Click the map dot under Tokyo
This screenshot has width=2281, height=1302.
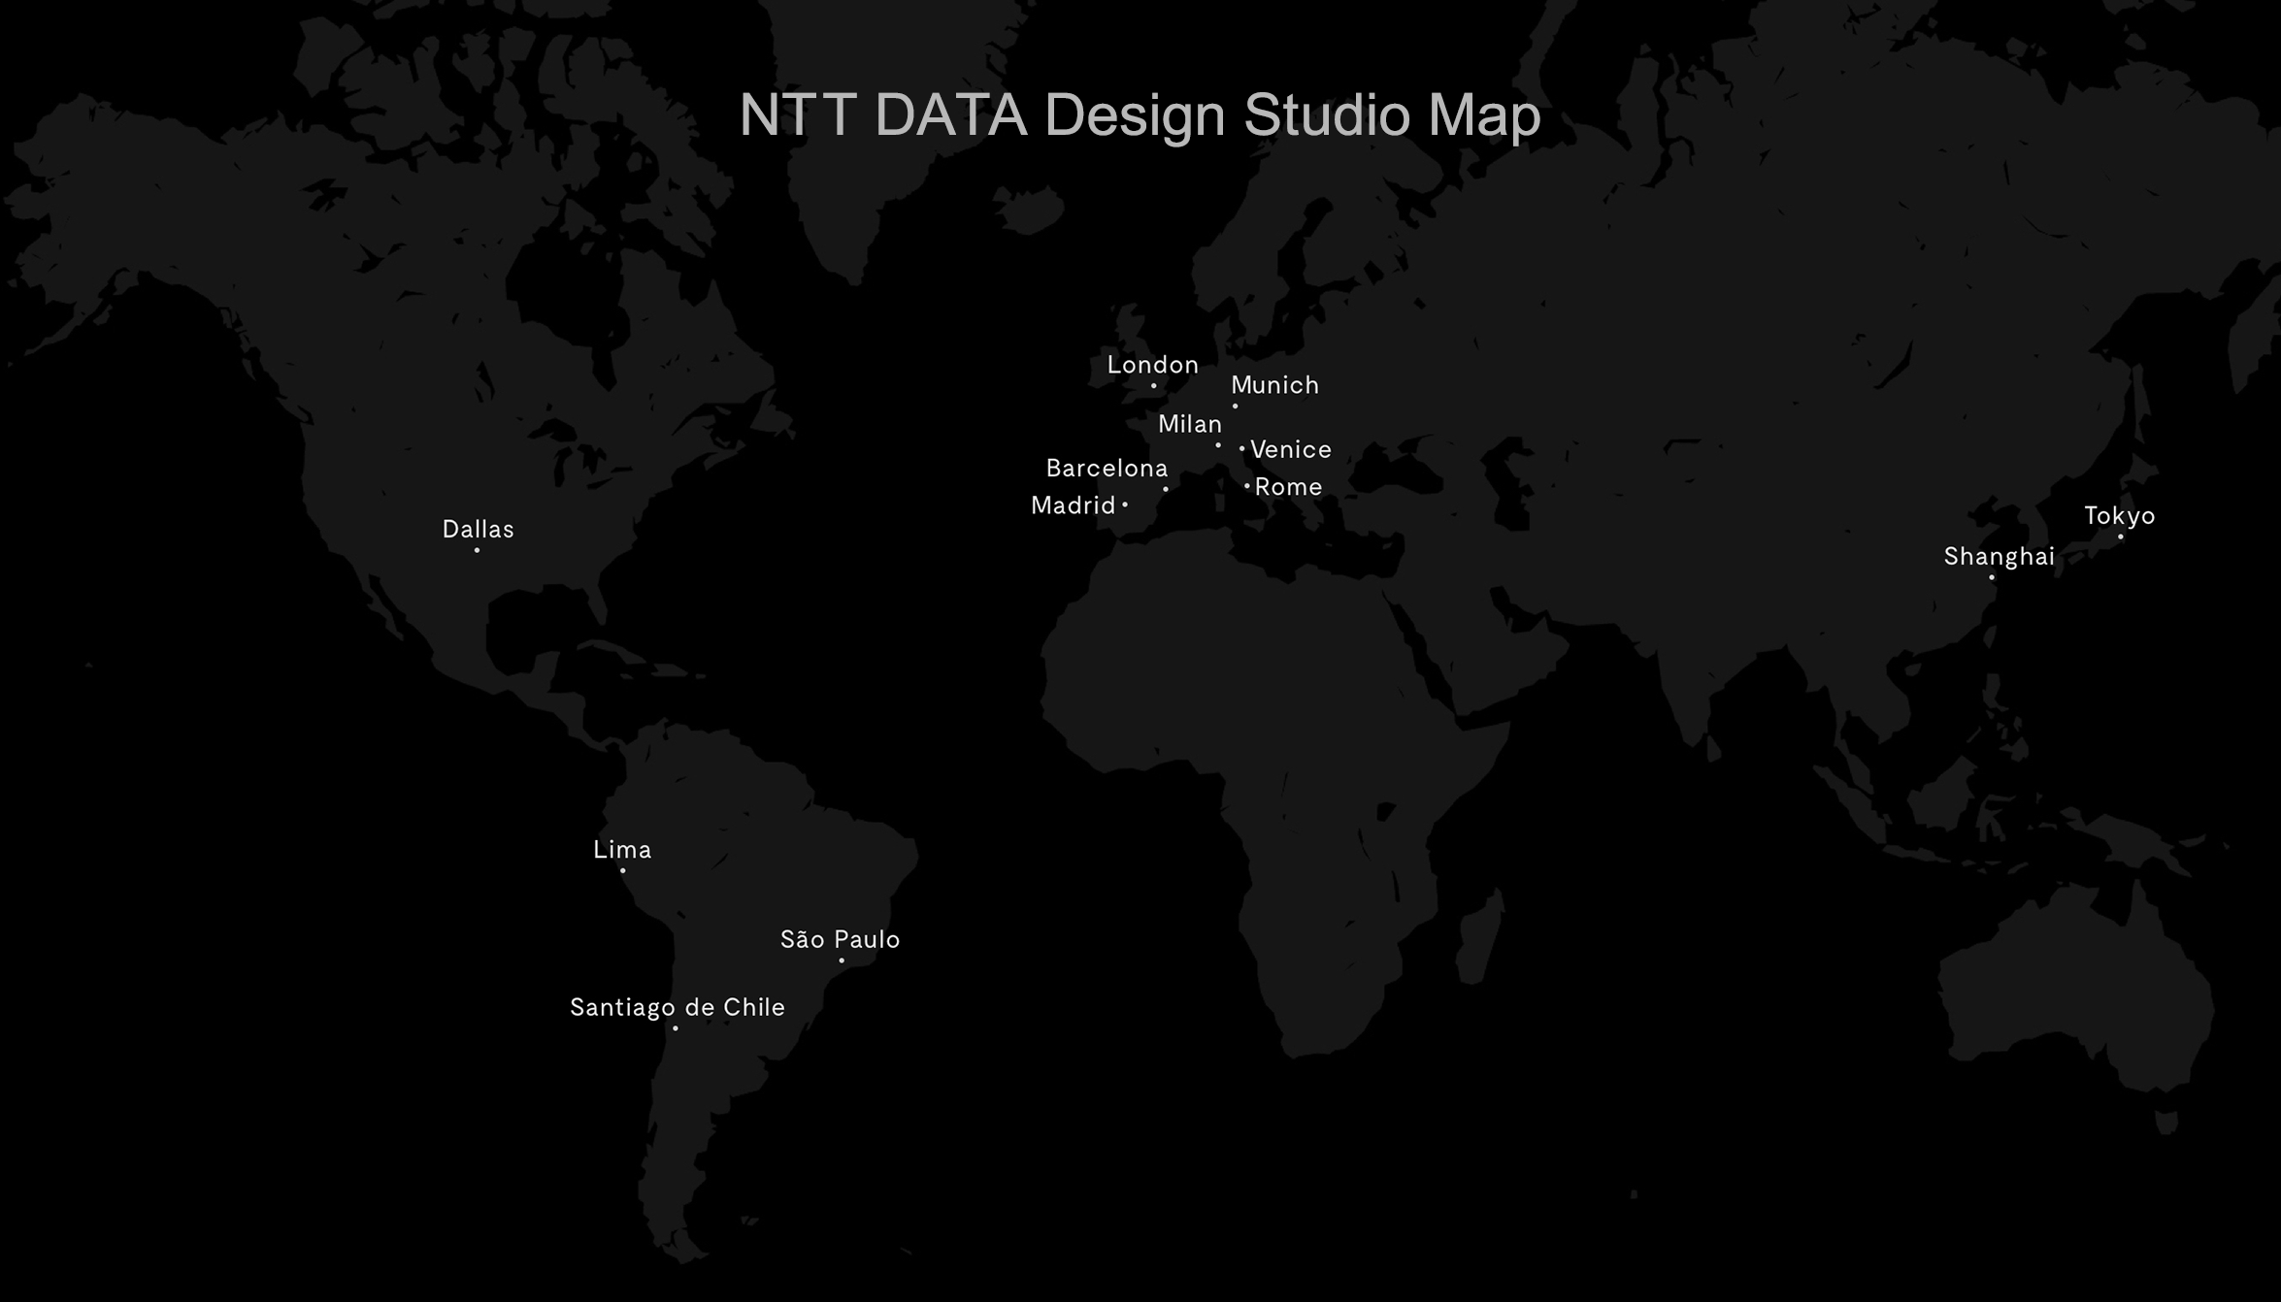coord(2120,537)
